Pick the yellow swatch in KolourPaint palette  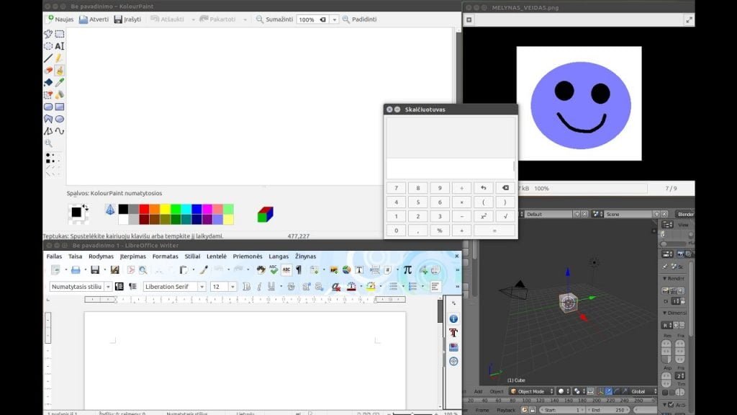click(x=166, y=209)
